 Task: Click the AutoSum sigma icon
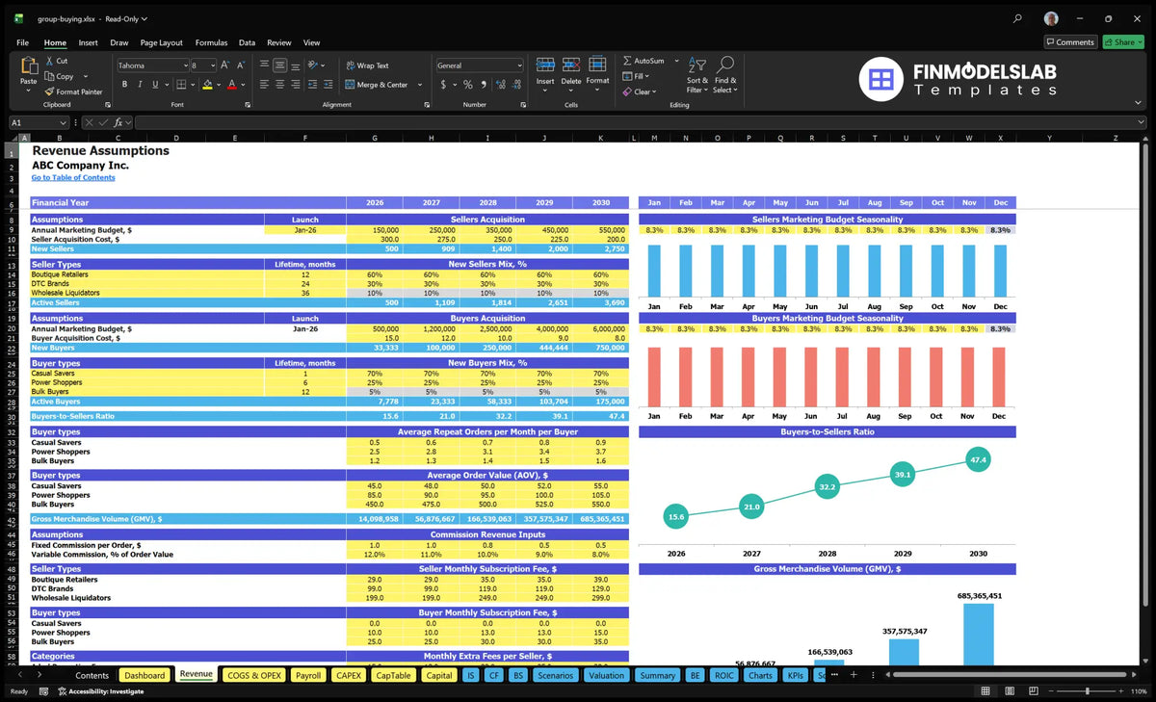point(627,61)
